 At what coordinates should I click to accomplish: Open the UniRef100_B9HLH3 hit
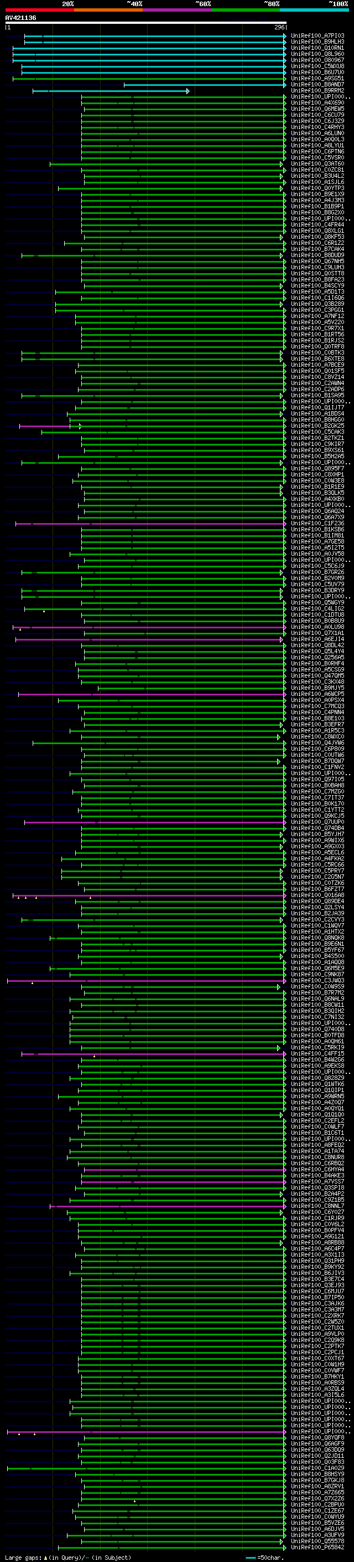pyautogui.click(x=317, y=42)
